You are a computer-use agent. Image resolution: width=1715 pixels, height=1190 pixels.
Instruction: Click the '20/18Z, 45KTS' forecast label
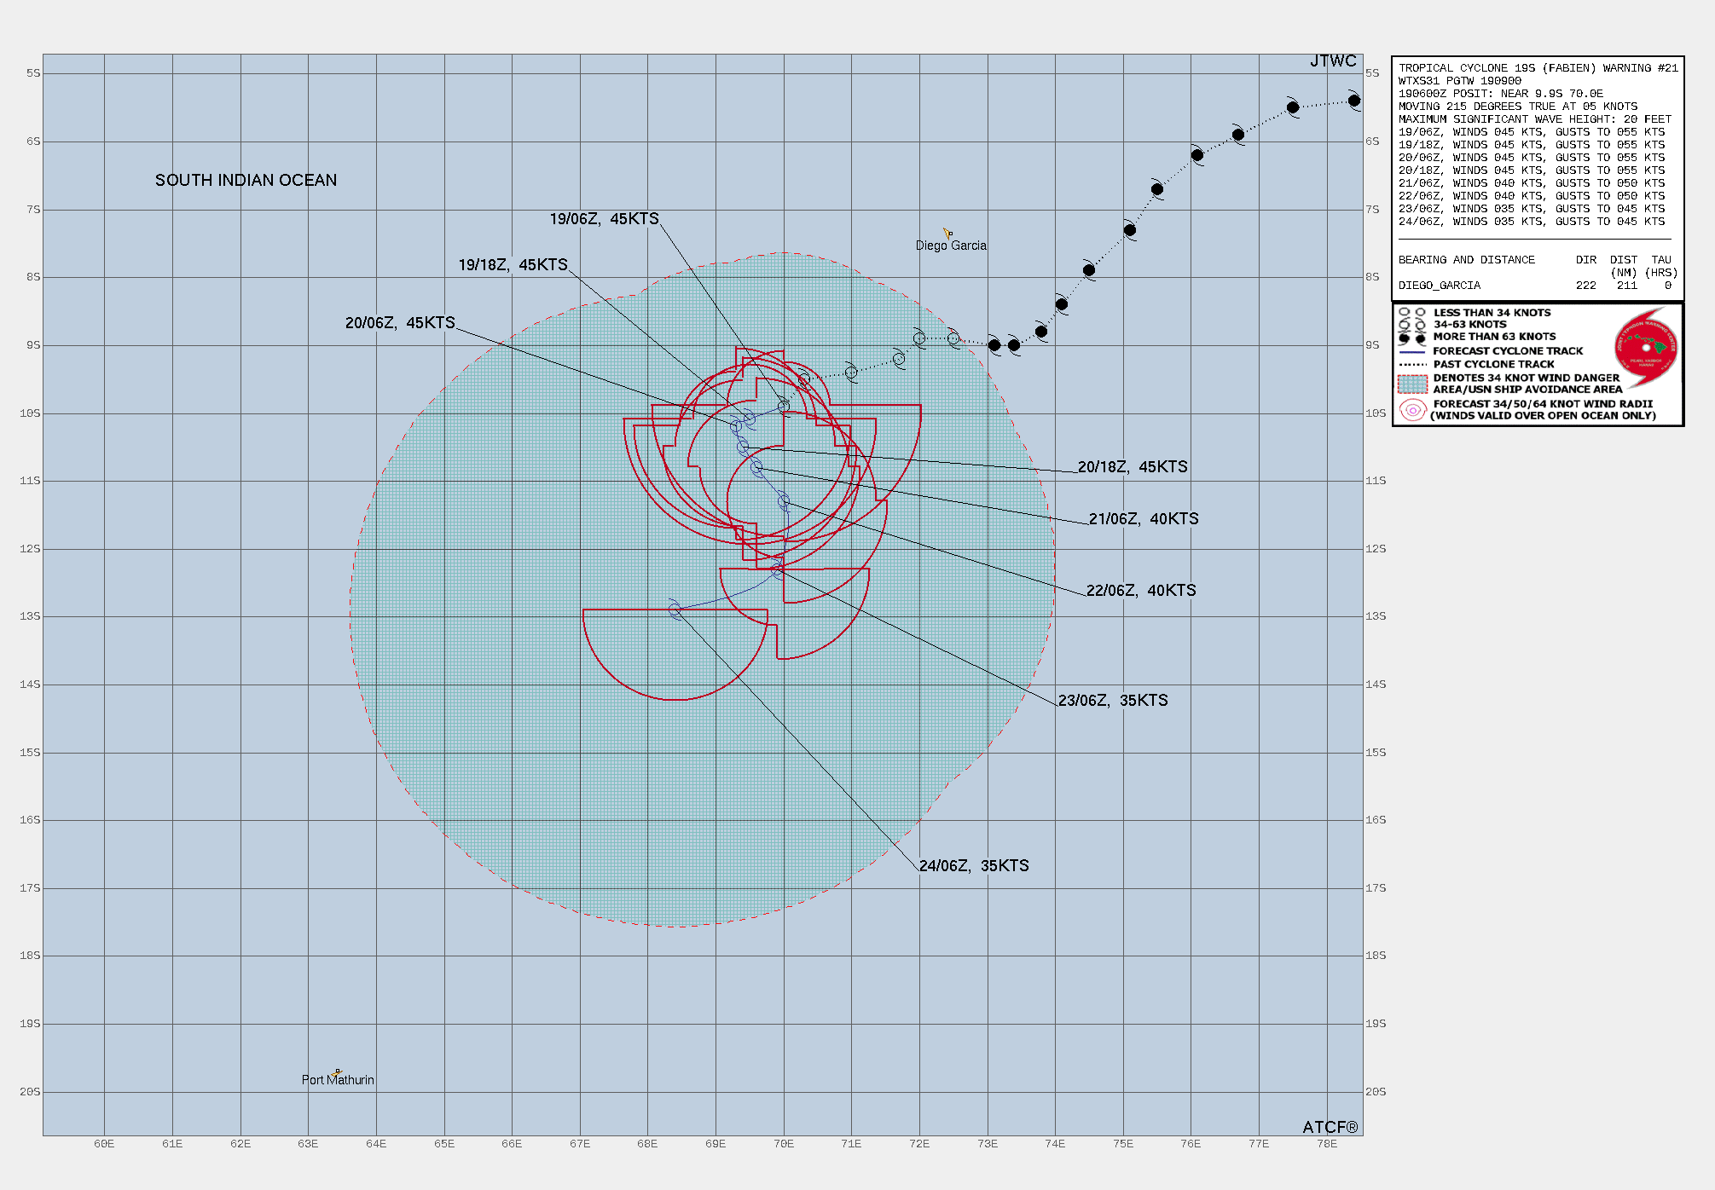pos(1132,467)
